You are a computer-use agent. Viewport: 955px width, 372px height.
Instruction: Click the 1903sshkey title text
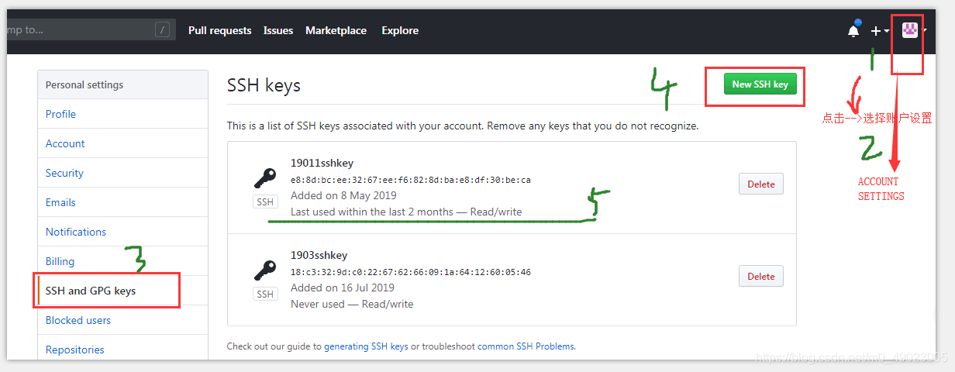pos(319,255)
